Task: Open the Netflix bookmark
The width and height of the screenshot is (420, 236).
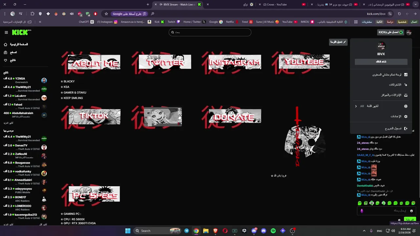Action: tap(232, 22)
